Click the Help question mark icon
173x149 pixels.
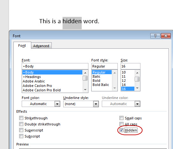click(x=155, y=36)
